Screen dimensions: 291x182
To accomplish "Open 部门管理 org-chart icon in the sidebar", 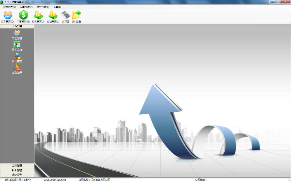I will tap(17, 58).
